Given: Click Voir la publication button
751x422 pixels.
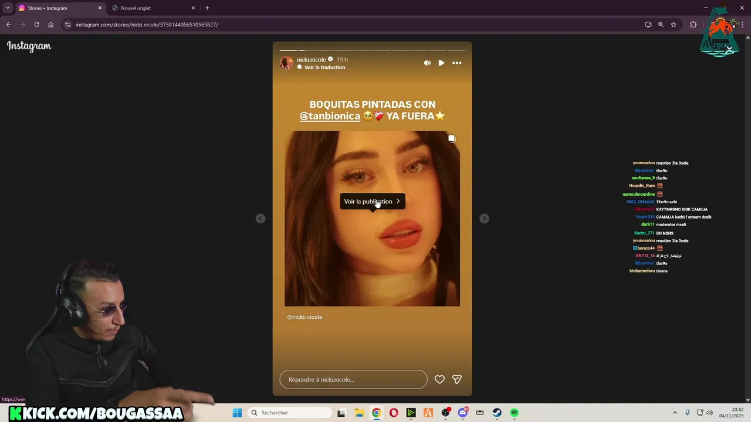Looking at the screenshot, I should pyautogui.click(x=372, y=201).
